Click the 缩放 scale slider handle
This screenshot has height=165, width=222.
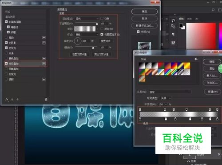tap(93, 48)
